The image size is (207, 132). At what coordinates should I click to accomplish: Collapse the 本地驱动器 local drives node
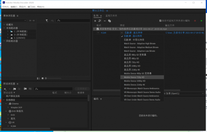pyautogui.click(x=4, y=28)
